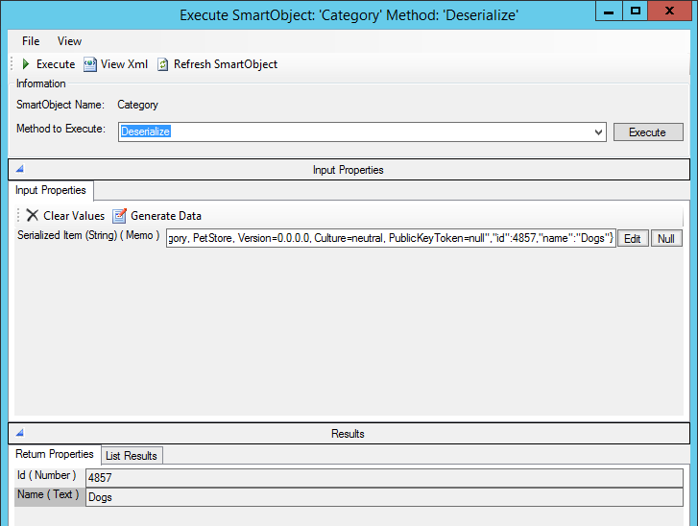Viewport: 698px width, 526px height.
Task: Open the File menu
Action: pos(31,41)
